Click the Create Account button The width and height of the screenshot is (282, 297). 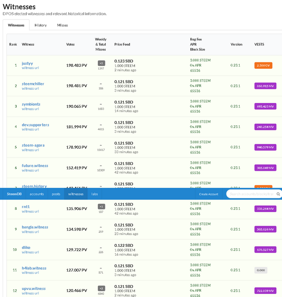(208, 194)
